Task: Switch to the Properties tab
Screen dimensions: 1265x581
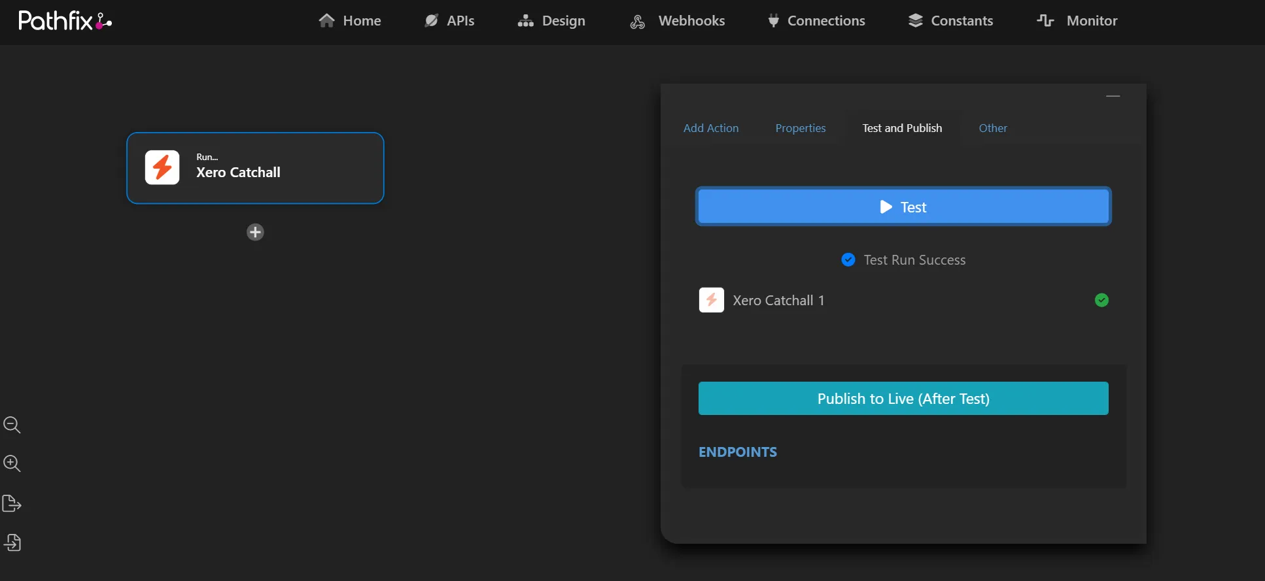Action: pos(801,128)
